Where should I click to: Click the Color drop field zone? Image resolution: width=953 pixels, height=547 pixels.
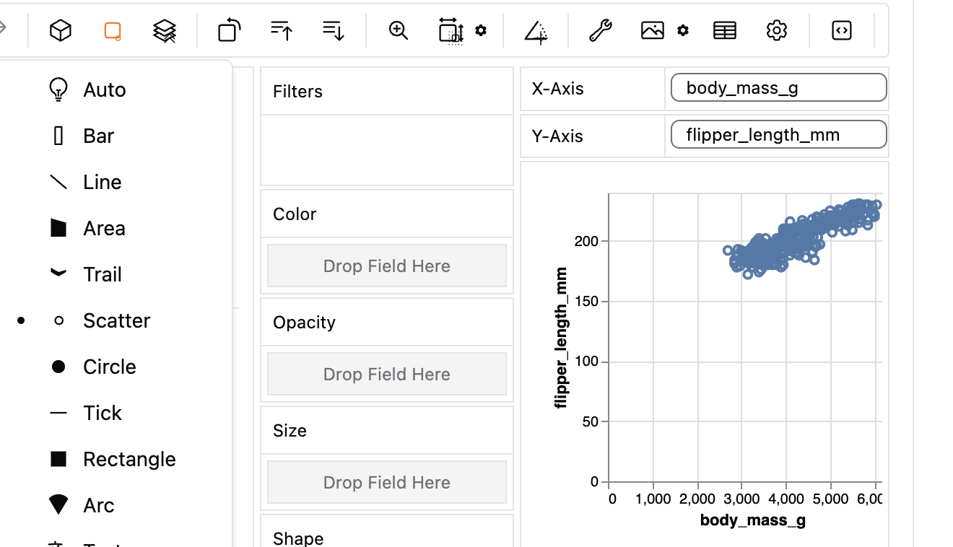387,266
